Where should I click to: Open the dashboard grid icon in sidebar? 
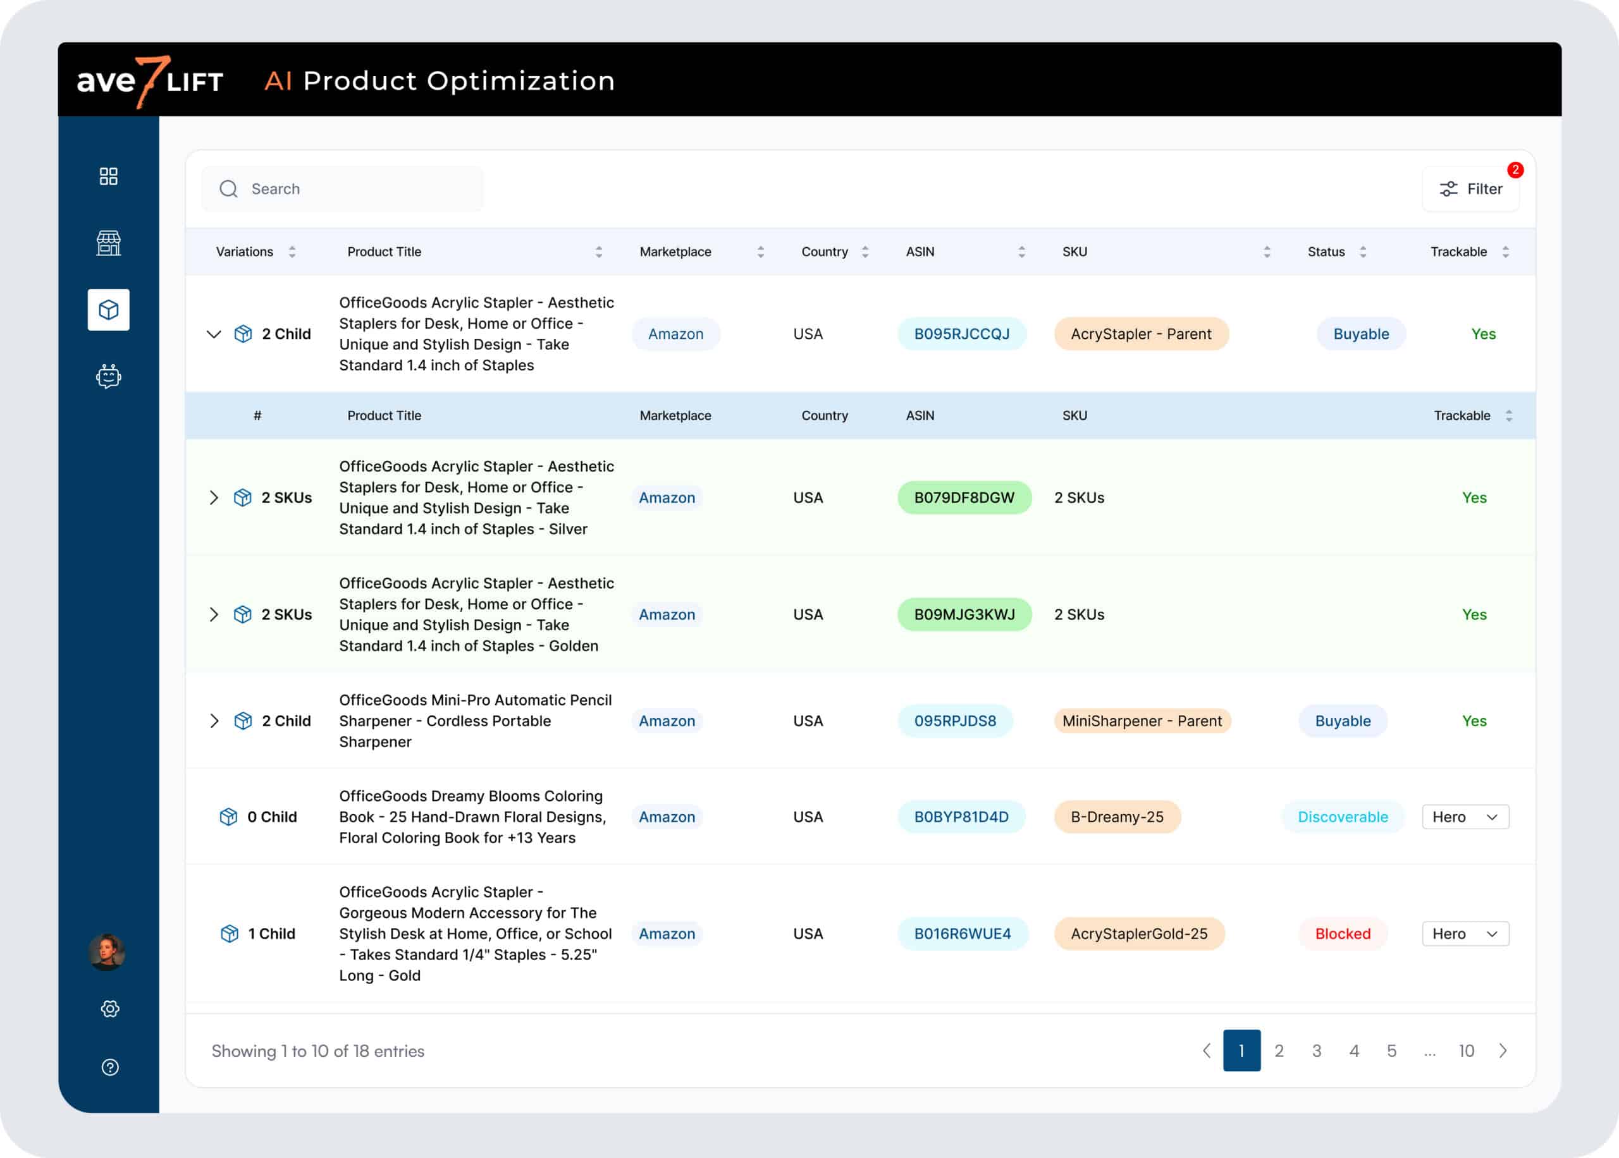[x=108, y=176]
